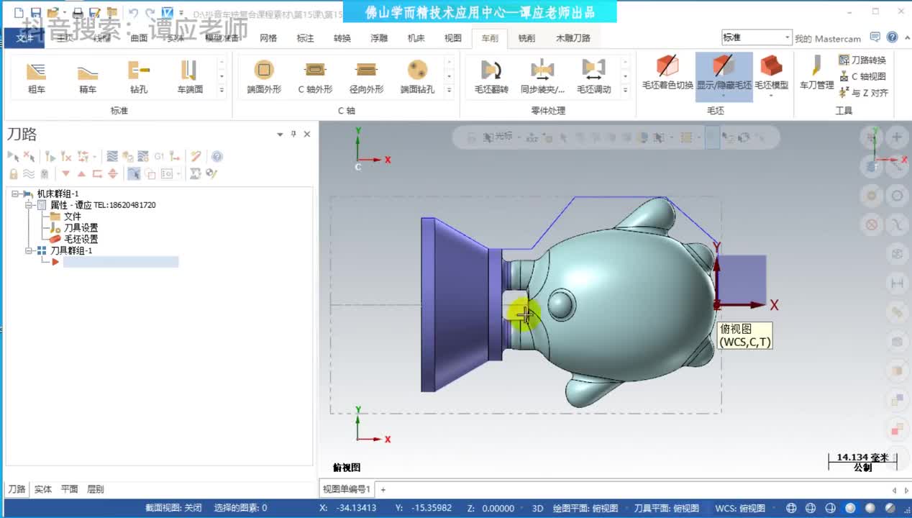Click the 毛坯调动 stock advance command
Image resolution: width=912 pixels, height=518 pixels.
(593, 77)
